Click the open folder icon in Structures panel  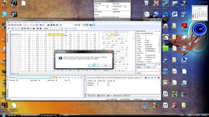(x=54, y=77)
